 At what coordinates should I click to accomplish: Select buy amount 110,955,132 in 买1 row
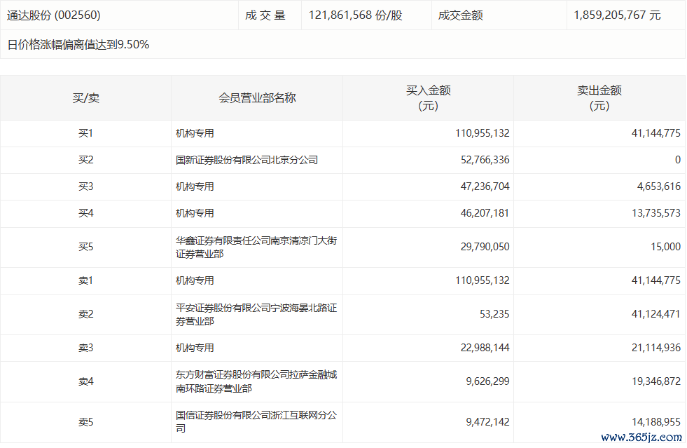point(482,133)
